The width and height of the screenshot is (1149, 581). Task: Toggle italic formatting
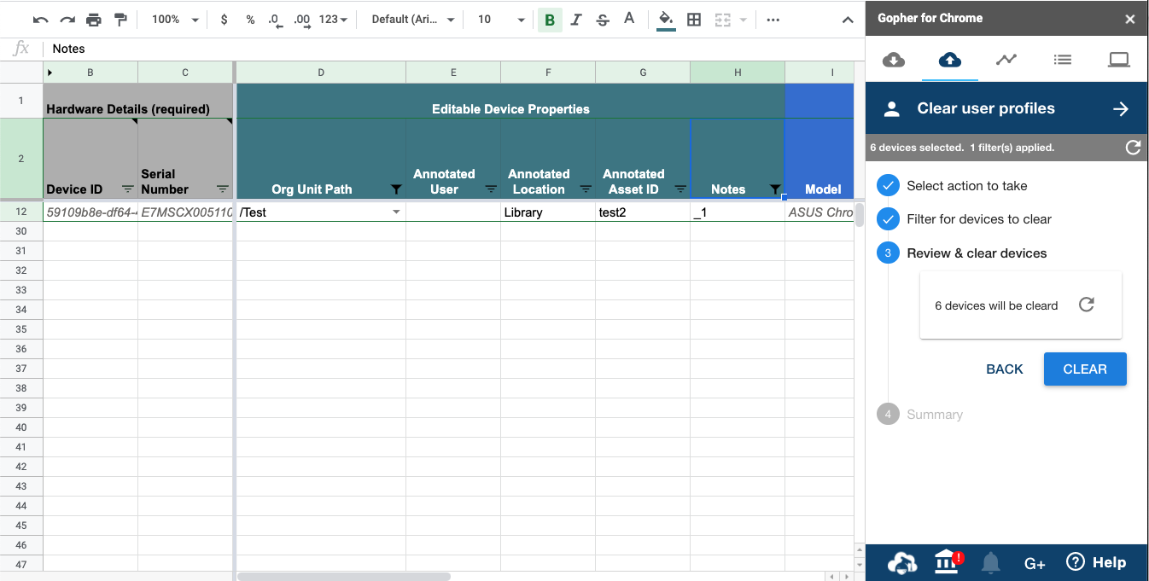click(x=576, y=20)
